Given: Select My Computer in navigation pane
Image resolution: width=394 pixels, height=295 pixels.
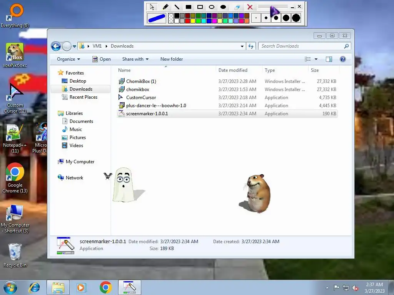Looking at the screenshot, I should tap(80, 162).
